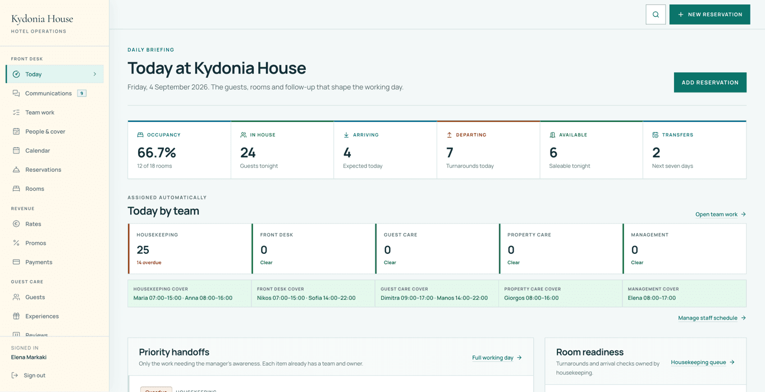Viewport: 765px width, 392px height.
Task: Click the Experiences gift icon
Action: [x=16, y=316]
